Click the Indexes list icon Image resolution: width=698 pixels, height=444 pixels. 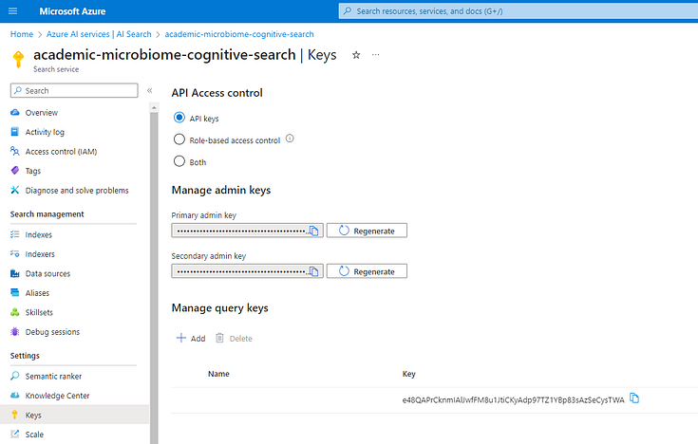tap(14, 234)
